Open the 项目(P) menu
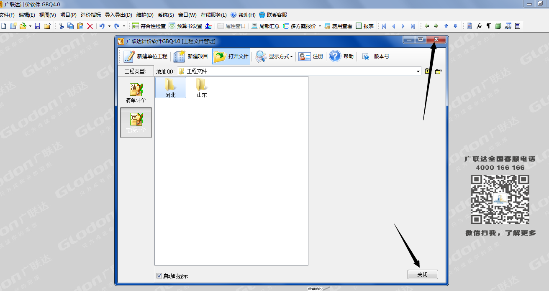 coord(68,15)
